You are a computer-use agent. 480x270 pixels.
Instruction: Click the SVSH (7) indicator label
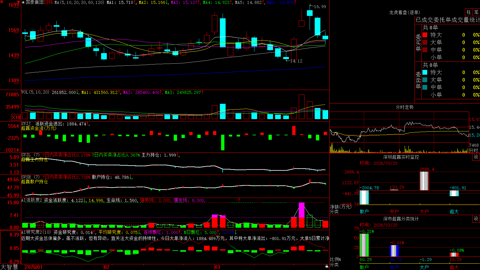click(x=30, y=177)
